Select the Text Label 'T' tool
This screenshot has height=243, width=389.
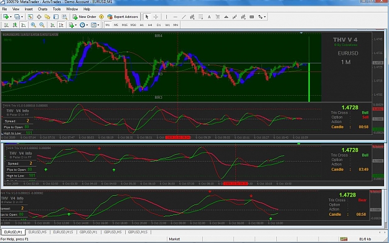[218, 17]
